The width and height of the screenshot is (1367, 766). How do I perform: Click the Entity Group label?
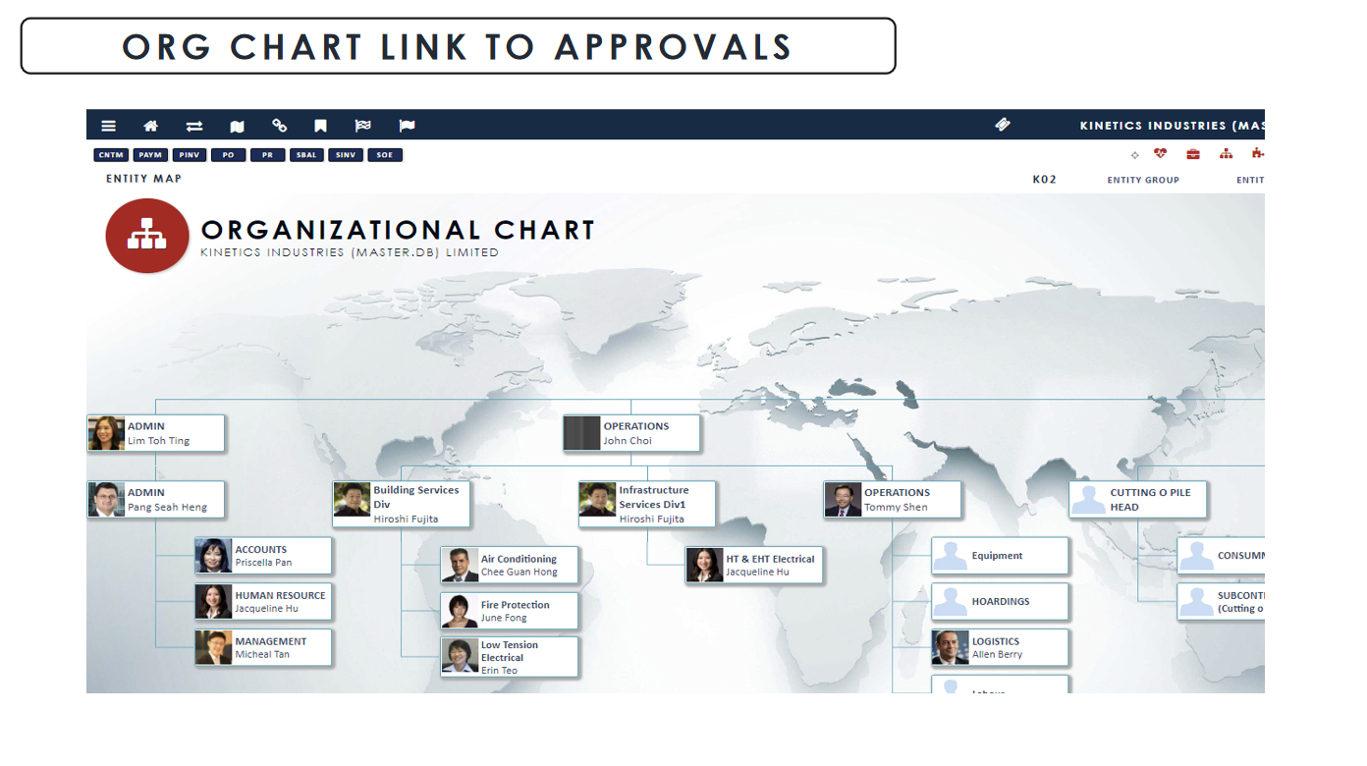tap(1143, 180)
